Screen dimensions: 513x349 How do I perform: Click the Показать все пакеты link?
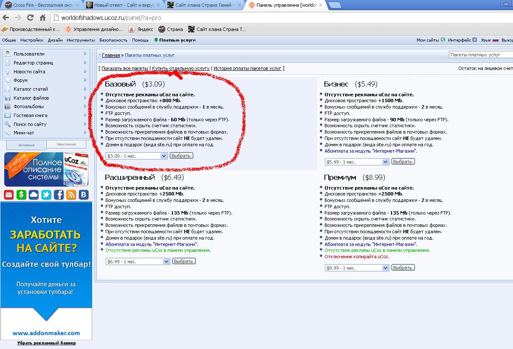pos(124,68)
